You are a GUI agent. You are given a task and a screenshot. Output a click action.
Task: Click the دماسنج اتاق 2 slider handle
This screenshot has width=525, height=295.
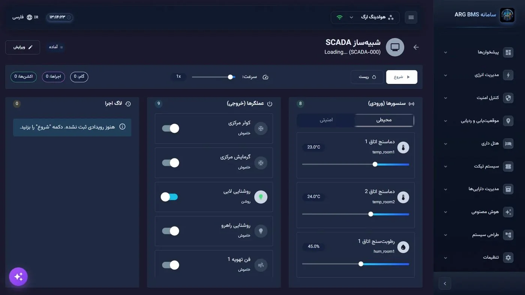[371, 214]
